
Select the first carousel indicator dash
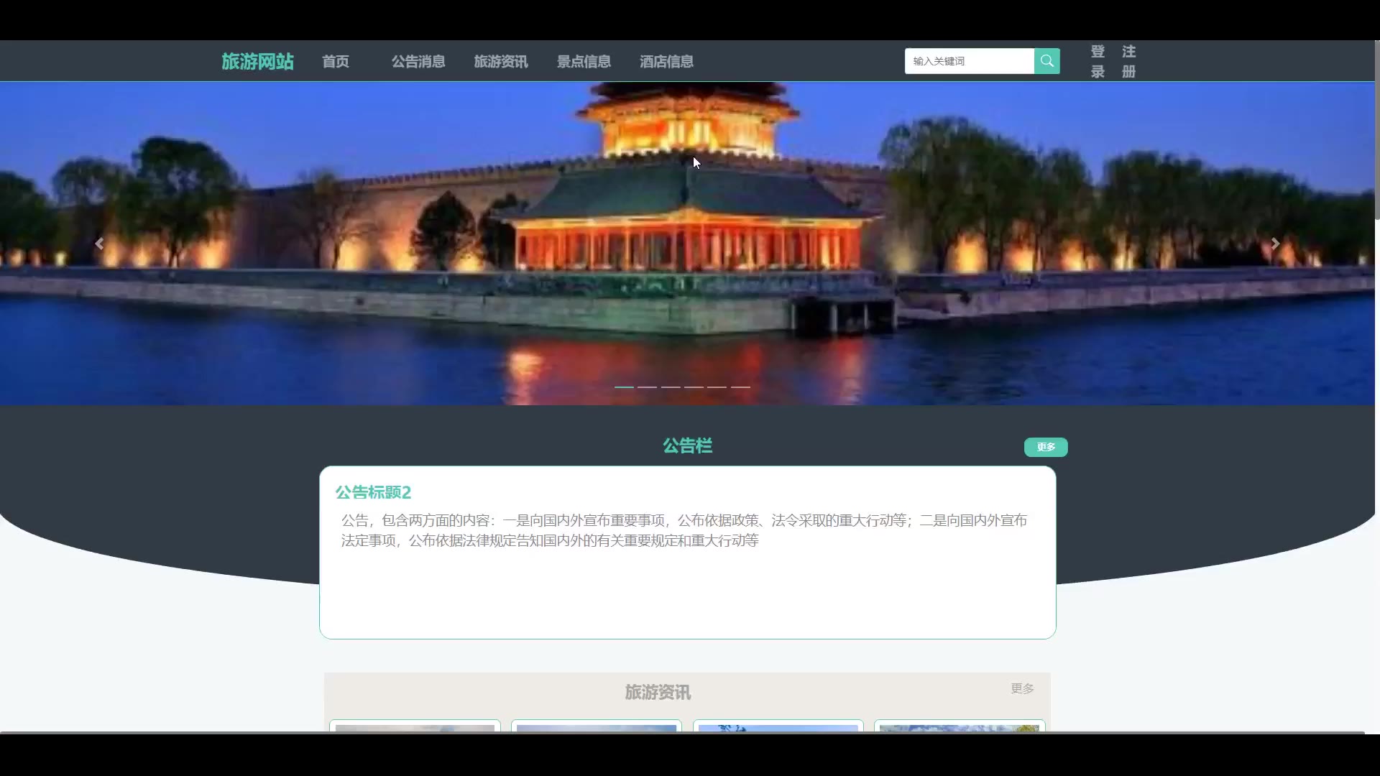[x=624, y=387]
